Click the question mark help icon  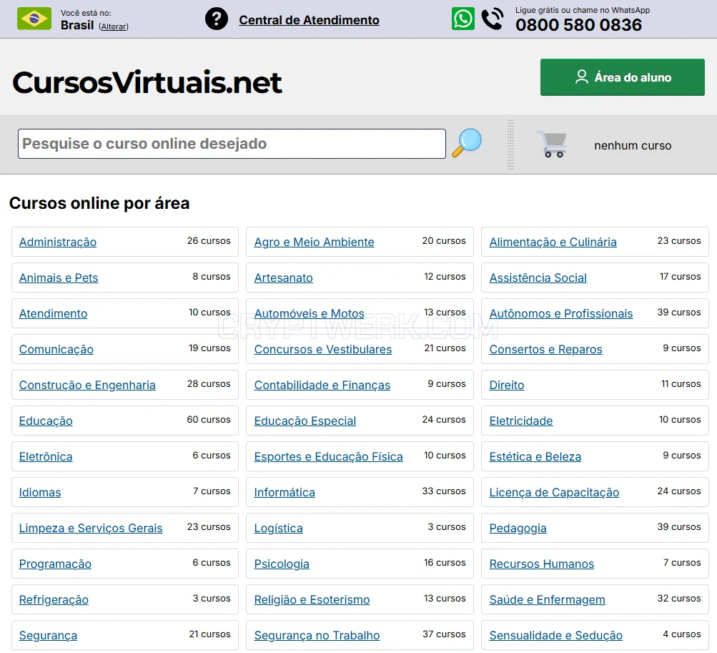click(x=217, y=19)
